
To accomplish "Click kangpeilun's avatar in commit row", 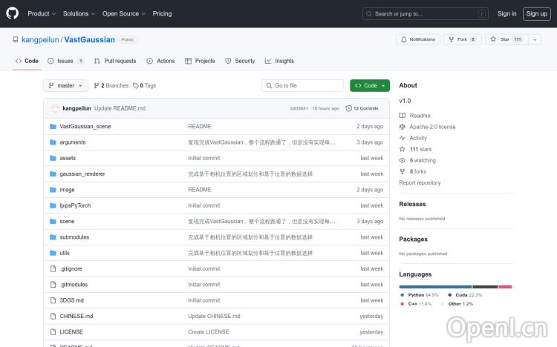I will (x=56, y=108).
